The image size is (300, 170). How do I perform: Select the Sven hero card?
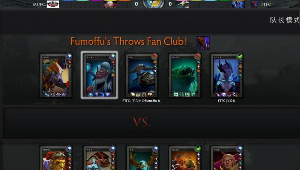(142, 76)
